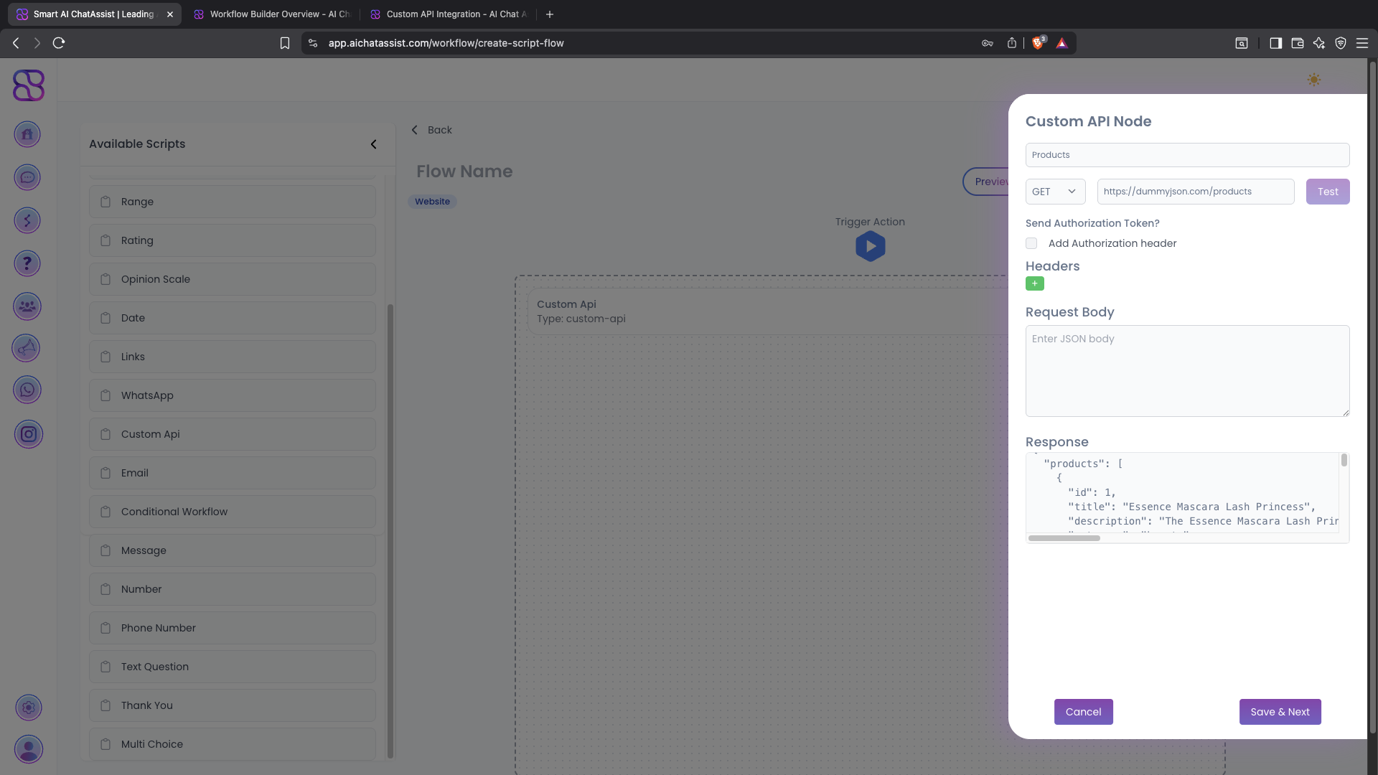The image size is (1378, 775).
Task: Open the WhatsApp channel icon in sidebar
Action: 27,390
